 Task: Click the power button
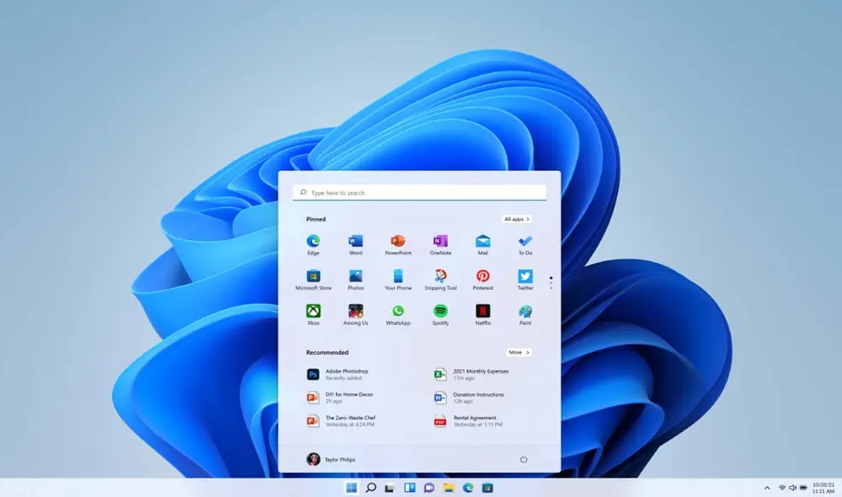coord(523,460)
